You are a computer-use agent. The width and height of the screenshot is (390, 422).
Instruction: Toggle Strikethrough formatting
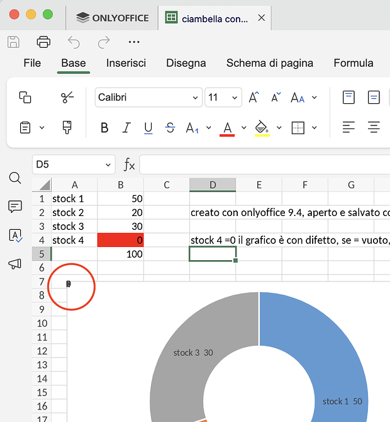pyautogui.click(x=170, y=128)
